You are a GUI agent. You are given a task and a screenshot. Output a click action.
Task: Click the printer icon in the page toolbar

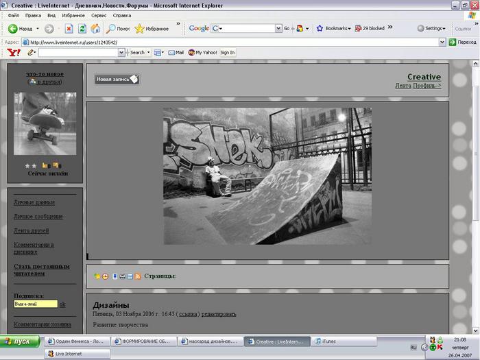pyautogui.click(x=122, y=276)
